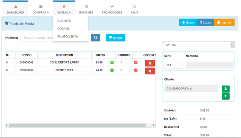The image size is (241, 138).
Task: Delete the CONJ. DEPORT. LARGO row
Action: (150, 63)
